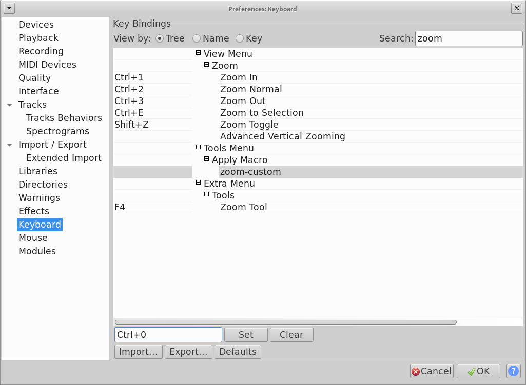526x385 pixels.
Task: Collapse the Import / Export category in sidebar
Action: [x=10, y=145]
